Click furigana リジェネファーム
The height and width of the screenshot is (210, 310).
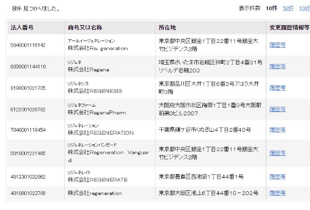pyautogui.click(x=81, y=105)
